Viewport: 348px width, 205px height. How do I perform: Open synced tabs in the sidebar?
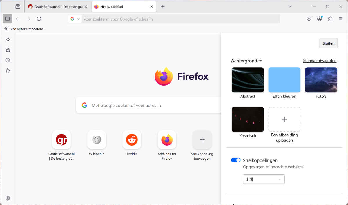pyautogui.click(x=8, y=50)
